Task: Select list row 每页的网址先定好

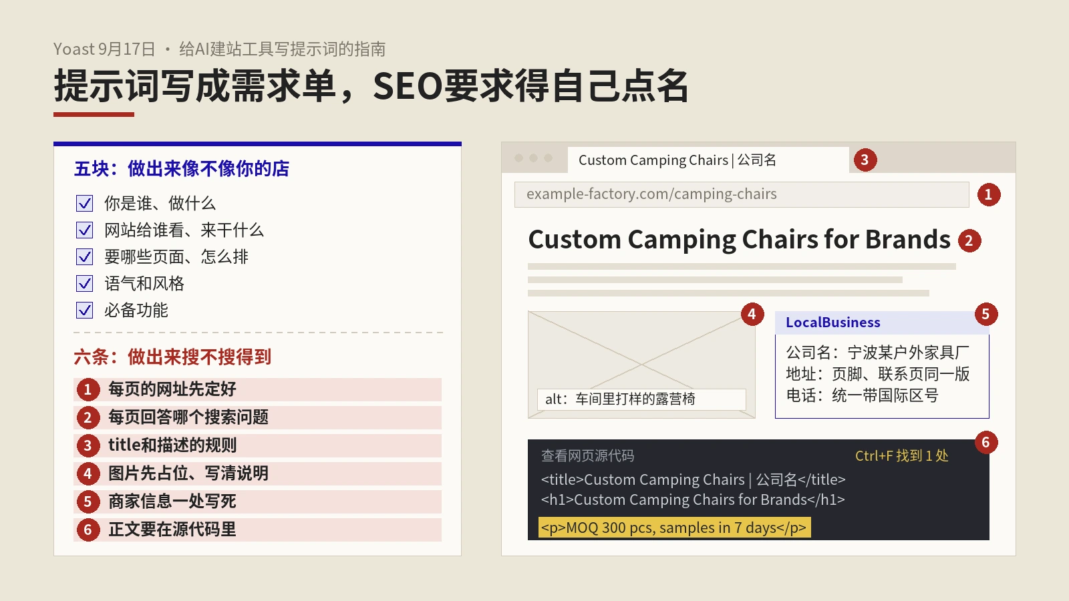Action: pos(257,389)
